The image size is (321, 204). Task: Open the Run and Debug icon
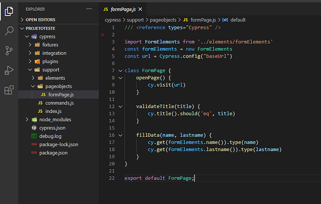point(9,70)
